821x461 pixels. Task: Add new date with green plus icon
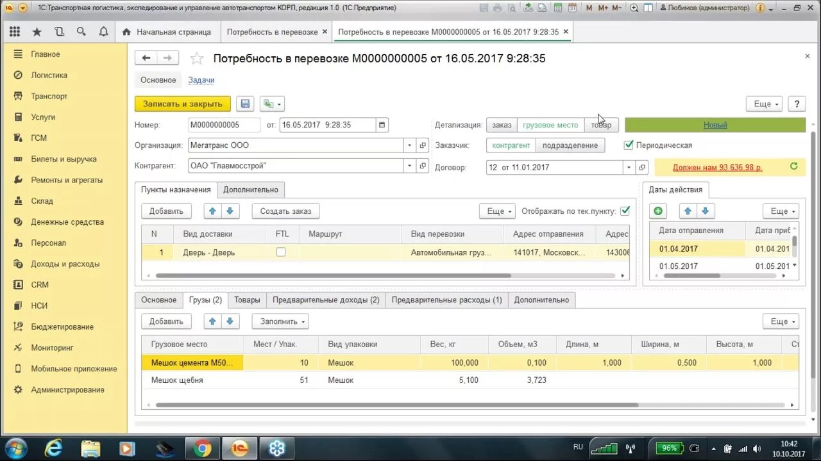click(658, 211)
